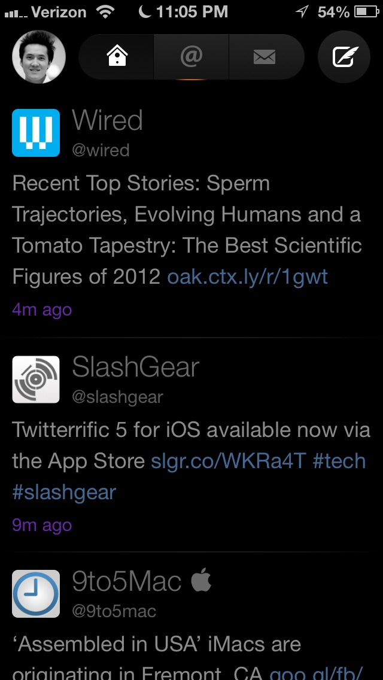
Task: Tap the Wi-Fi icon in status bar
Action: tap(107, 11)
